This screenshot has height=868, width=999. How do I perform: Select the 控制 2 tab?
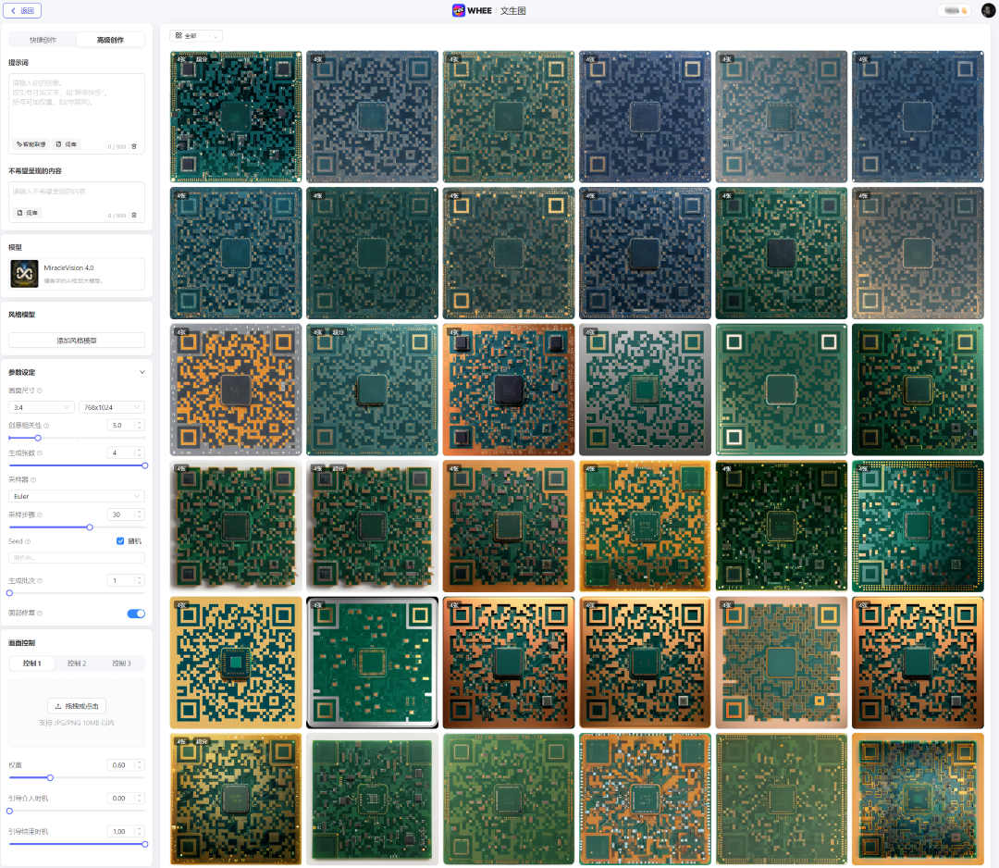77,663
